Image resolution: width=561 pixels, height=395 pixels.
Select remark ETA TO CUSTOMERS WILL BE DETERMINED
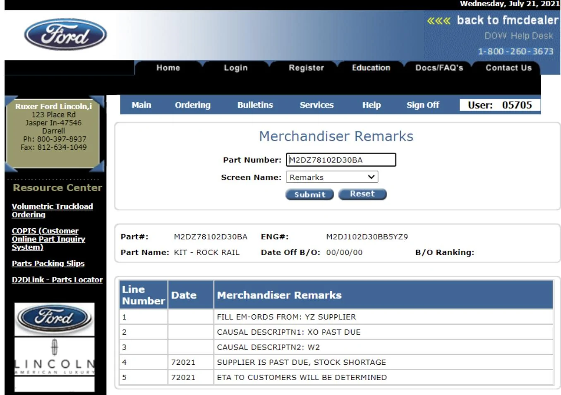[x=302, y=378]
